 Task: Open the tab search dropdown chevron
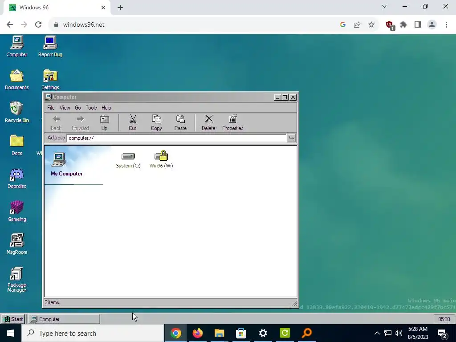(x=384, y=6)
